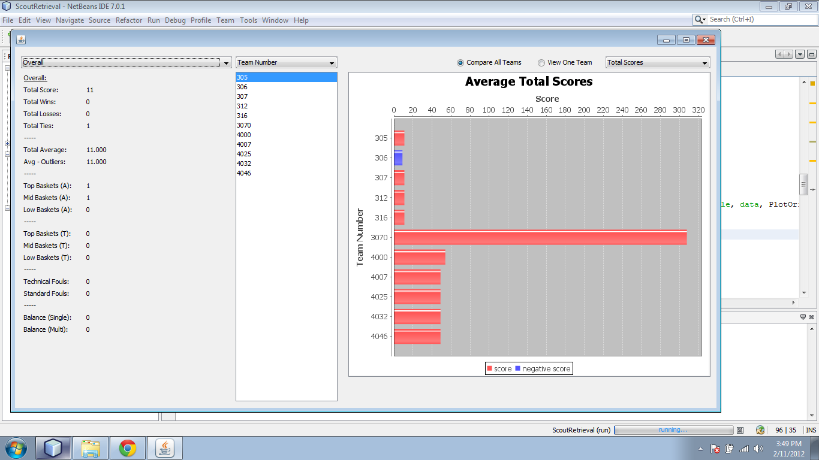The height and width of the screenshot is (460, 819).
Task: Click the Total Average value 11.000
Action: [97, 150]
